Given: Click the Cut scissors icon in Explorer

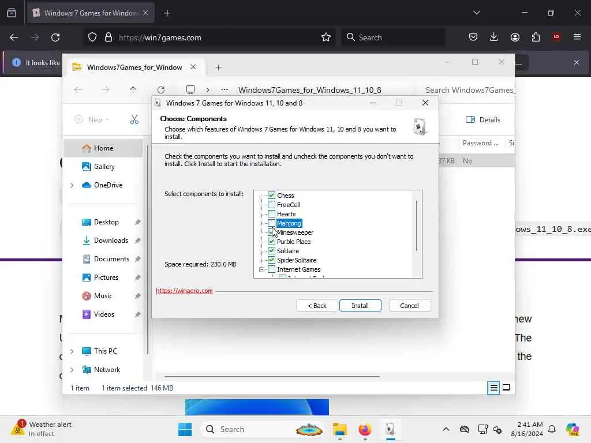Looking at the screenshot, I should 134,120.
